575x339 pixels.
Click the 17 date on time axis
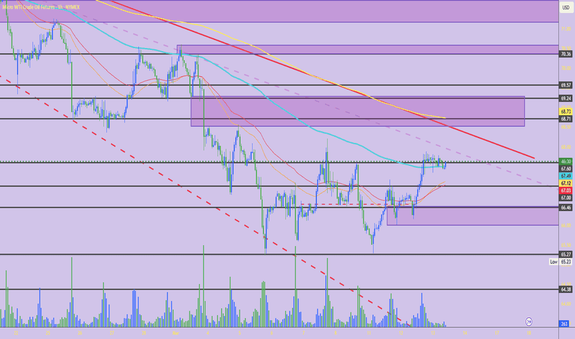click(497, 333)
